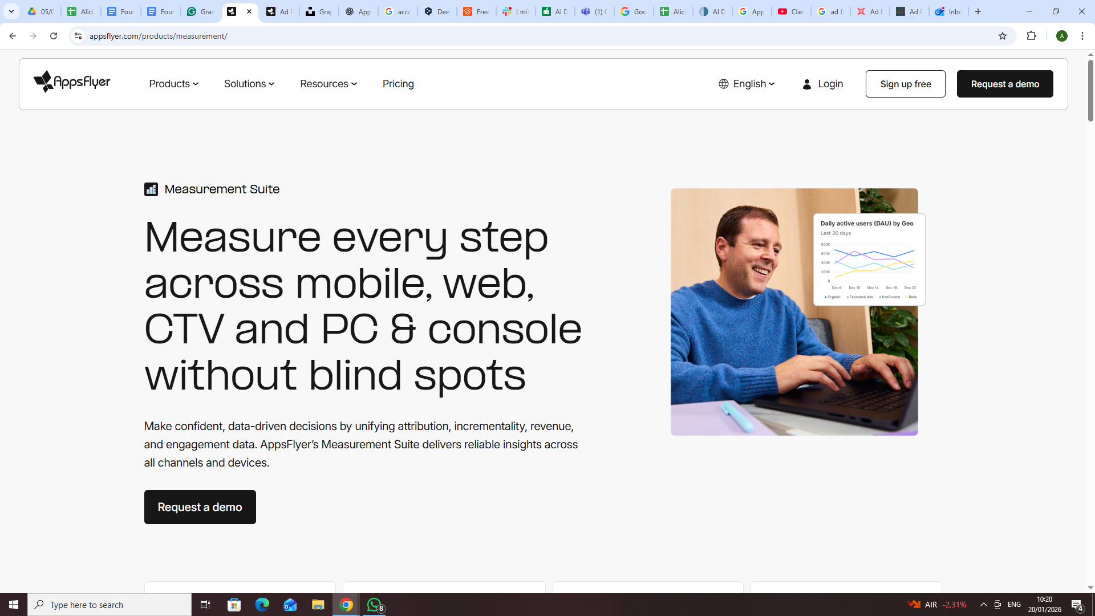Reload the current page
Viewport: 1095px width, 616px height.
click(54, 36)
